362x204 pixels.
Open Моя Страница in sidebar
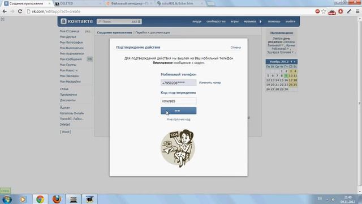(x=70, y=31)
